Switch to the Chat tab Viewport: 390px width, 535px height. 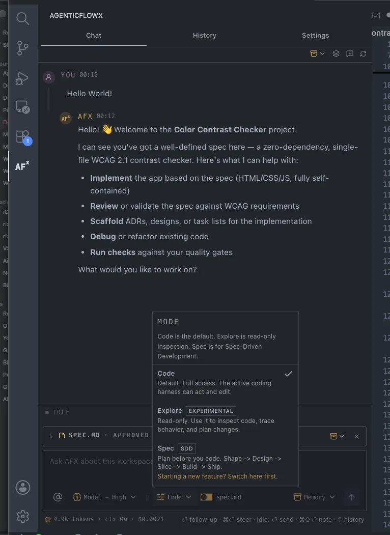94,36
